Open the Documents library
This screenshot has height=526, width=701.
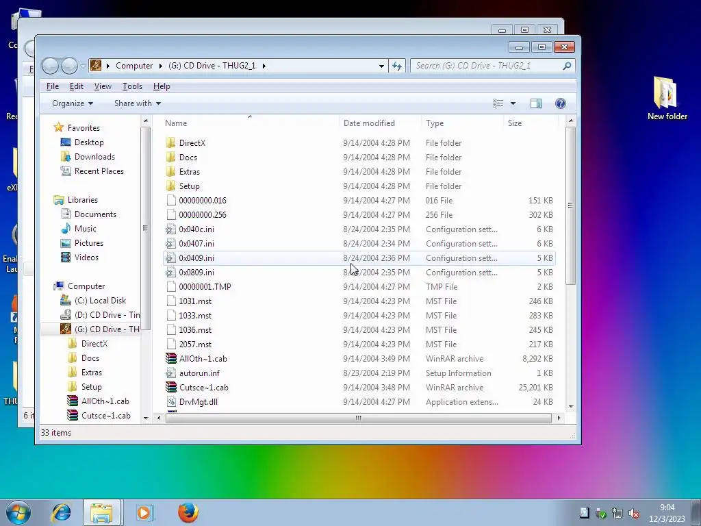tap(95, 214)
